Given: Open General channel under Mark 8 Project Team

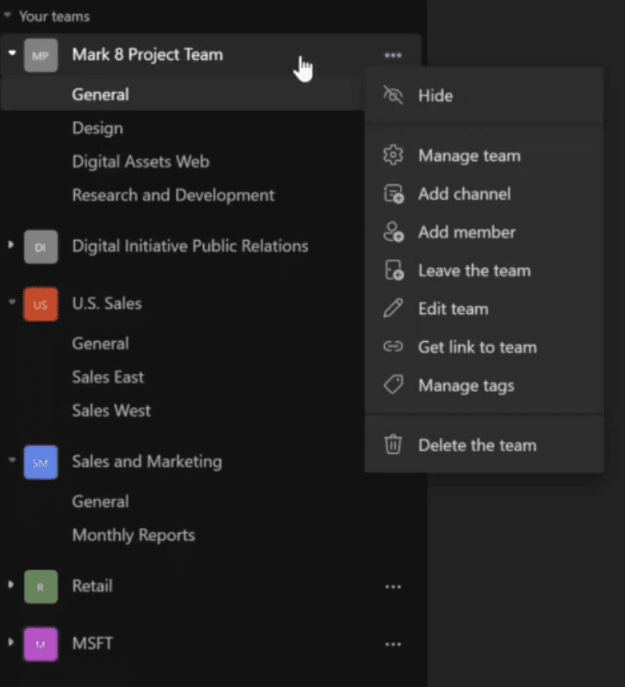Looking at the screenshot, I should click(100, 95).
